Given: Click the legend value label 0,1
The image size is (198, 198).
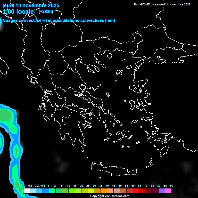Looking at the screenshot, I should [30, 186].
